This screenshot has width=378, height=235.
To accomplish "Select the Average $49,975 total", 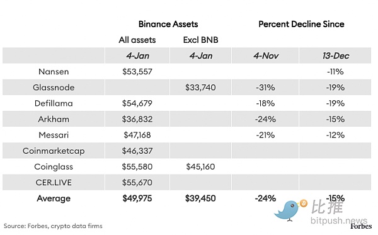I will (x=137, y=198).
